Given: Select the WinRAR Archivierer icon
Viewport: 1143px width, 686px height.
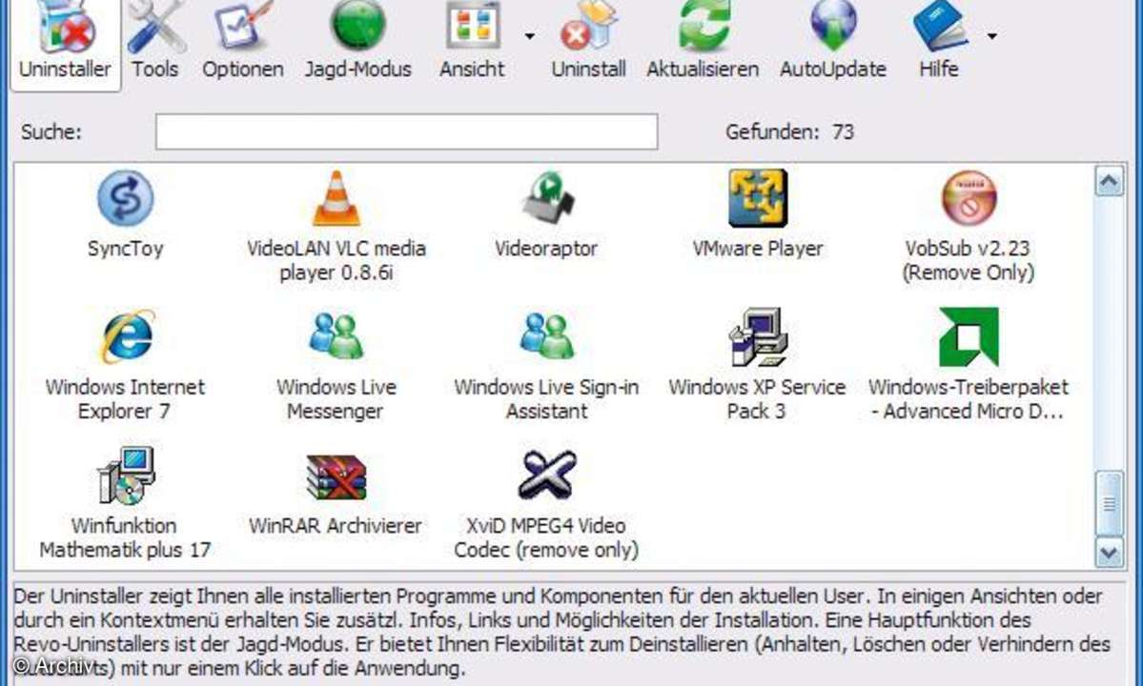Looking at the screenshot, I should coord(337,477).
